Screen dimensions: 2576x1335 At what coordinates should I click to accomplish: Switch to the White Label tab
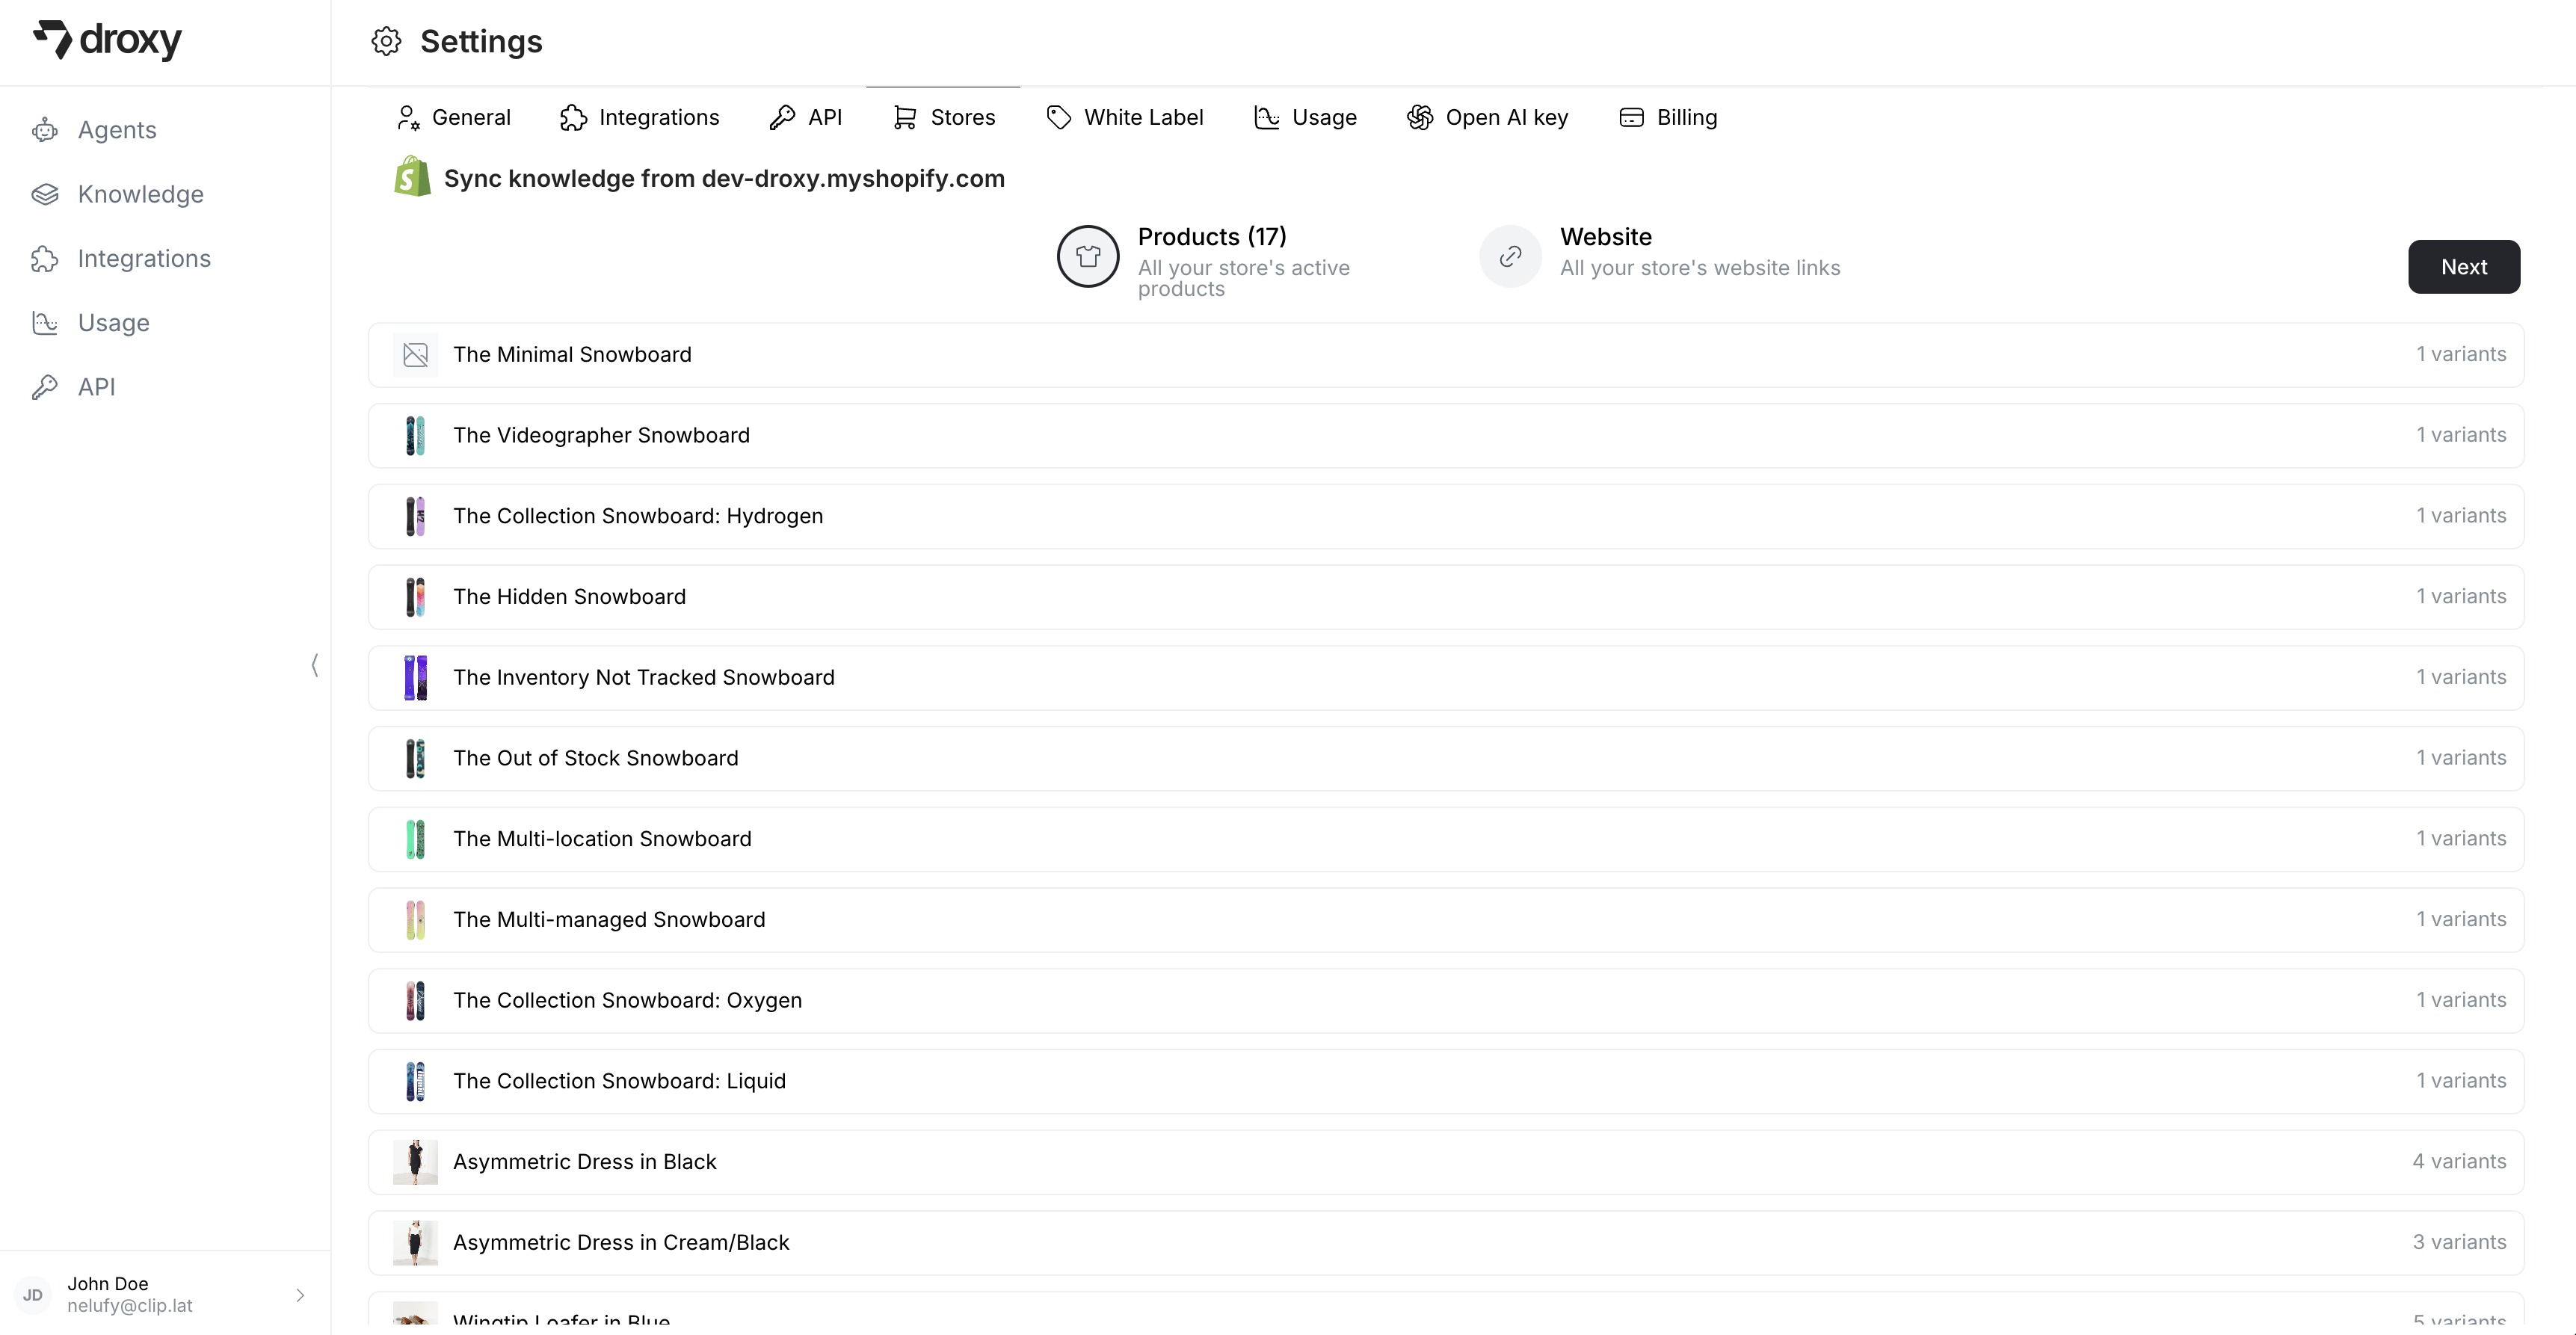pos(1125,117)
